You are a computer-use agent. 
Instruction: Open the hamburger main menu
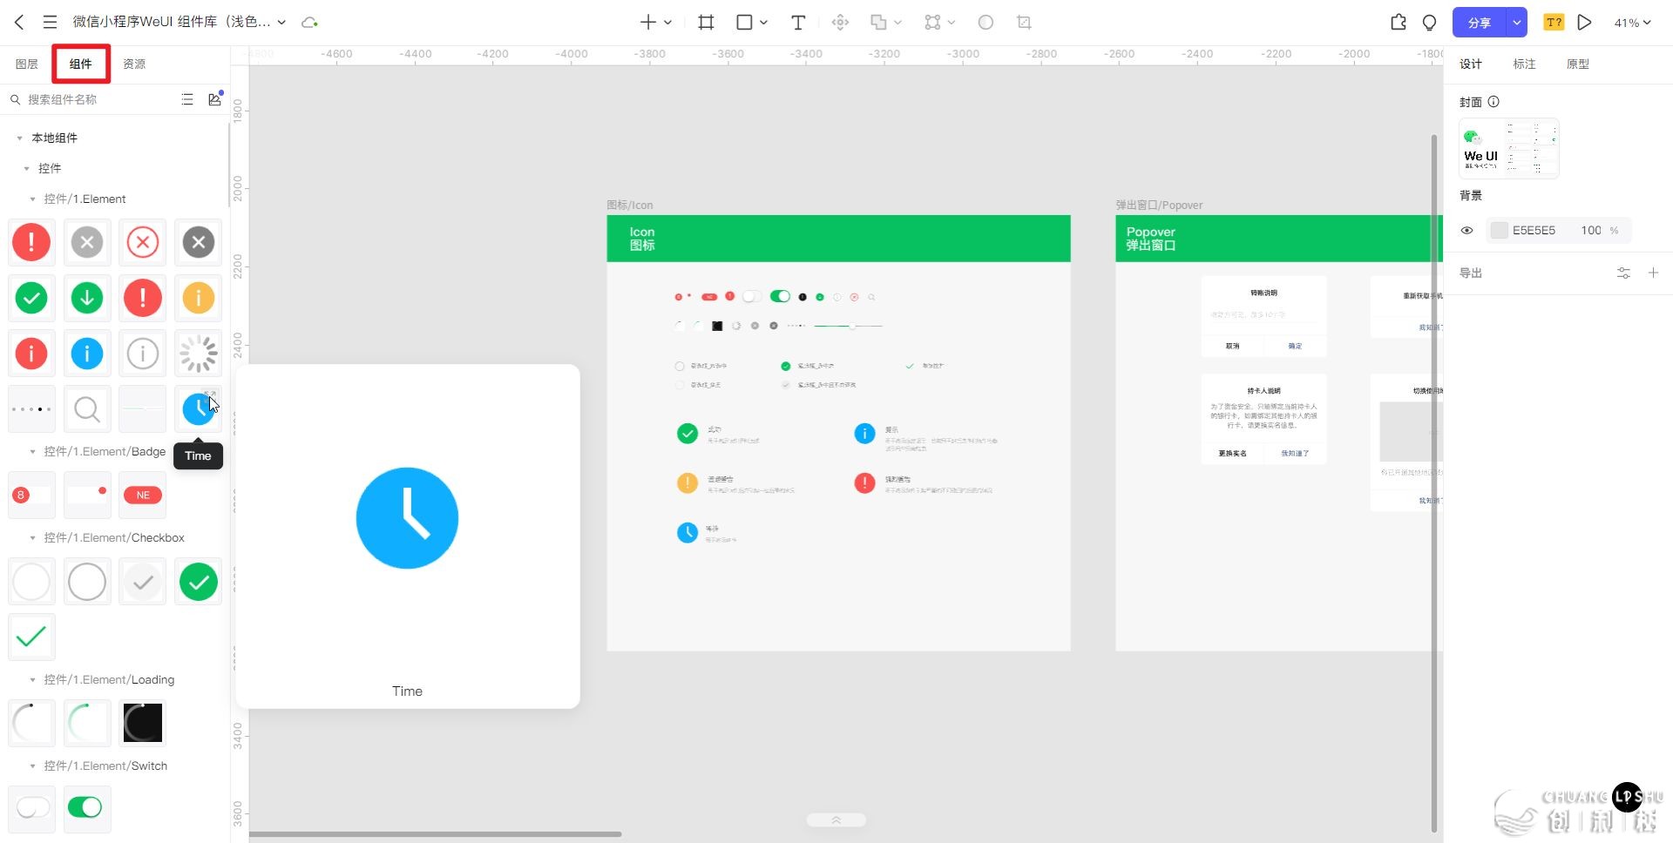tap(50, 23)
